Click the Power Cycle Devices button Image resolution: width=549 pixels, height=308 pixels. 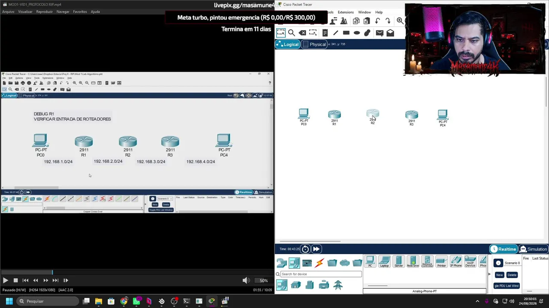(305, 249)
